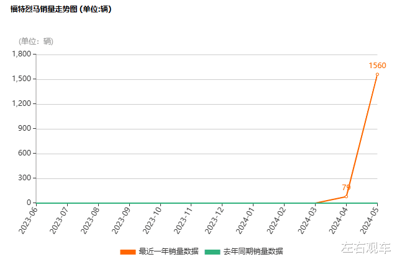397x262 pixels.
Task: Click the 2024-03 x-axis label
Action: tap(308, 220)
